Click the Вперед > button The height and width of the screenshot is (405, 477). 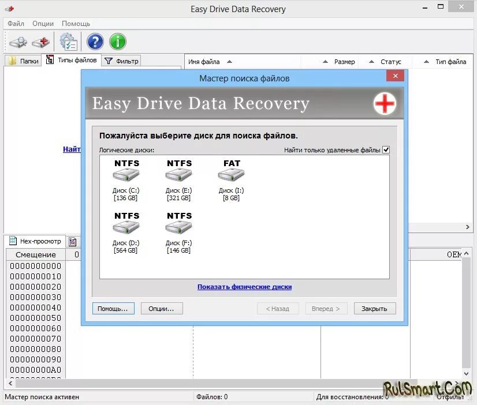pos(326,309)
